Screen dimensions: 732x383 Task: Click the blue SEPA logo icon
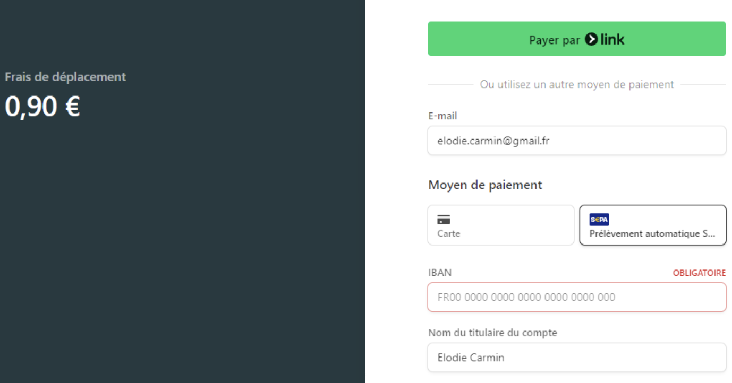[599, 220]
